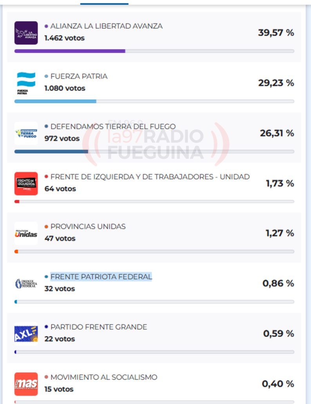Select the FUERZA PATRIA party name
The image size is (311, 404).
point(79,76)
